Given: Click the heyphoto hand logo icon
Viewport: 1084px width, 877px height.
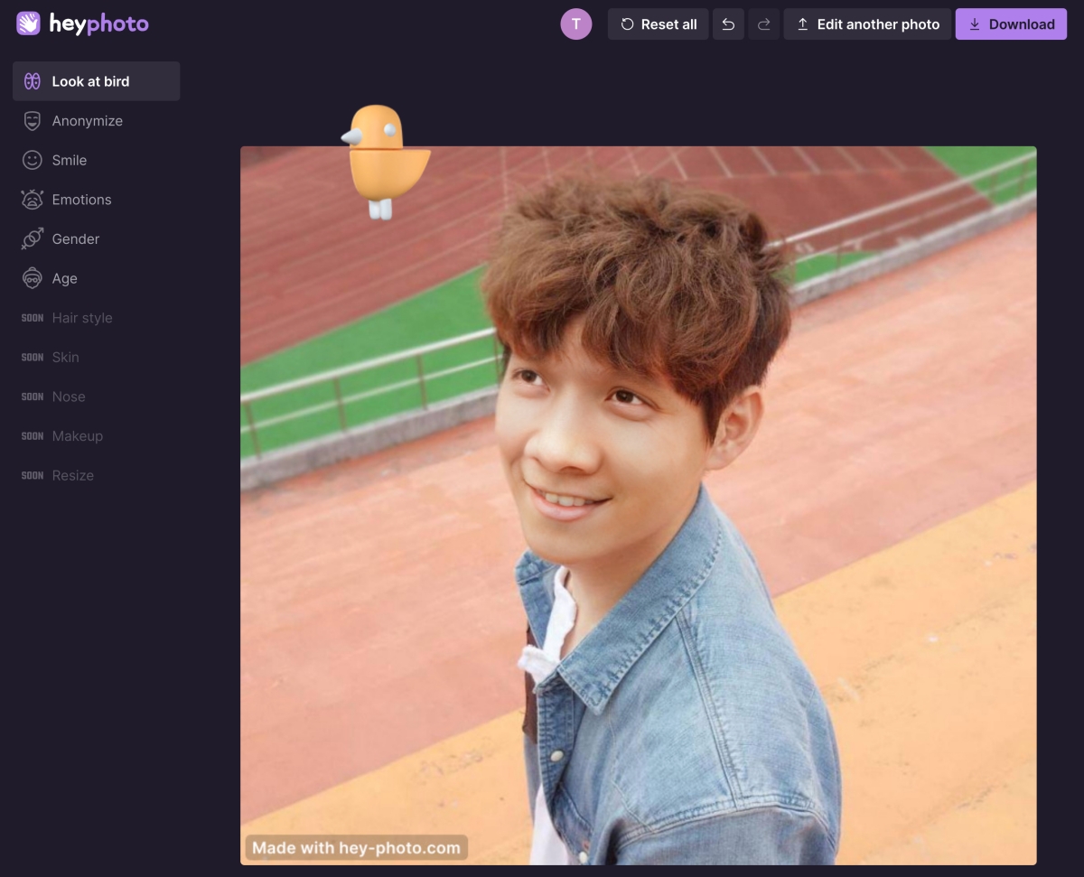Looking at the screenshot, I should click(x=29, y=23).
